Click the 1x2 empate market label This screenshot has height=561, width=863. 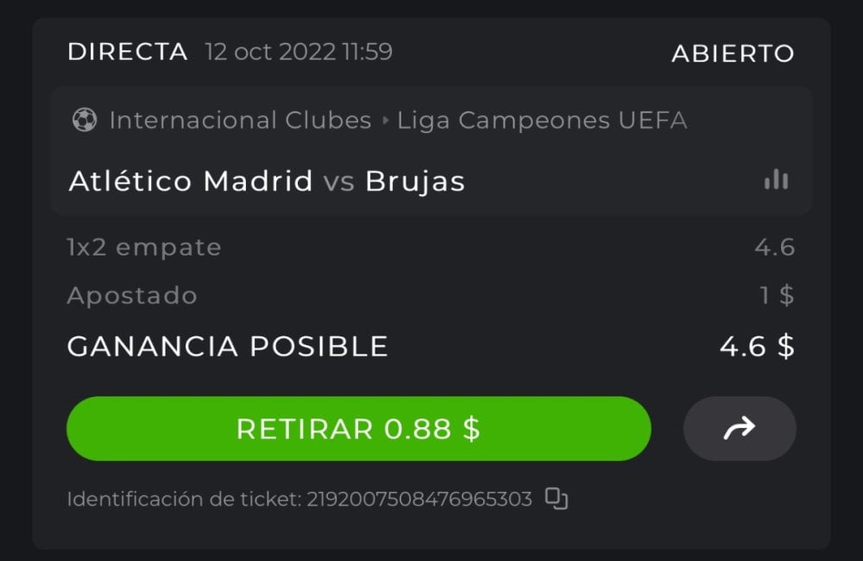coord(144,248)
